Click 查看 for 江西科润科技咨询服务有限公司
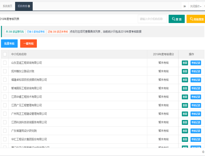Viewport: 205px width, 156px height. 185,123
